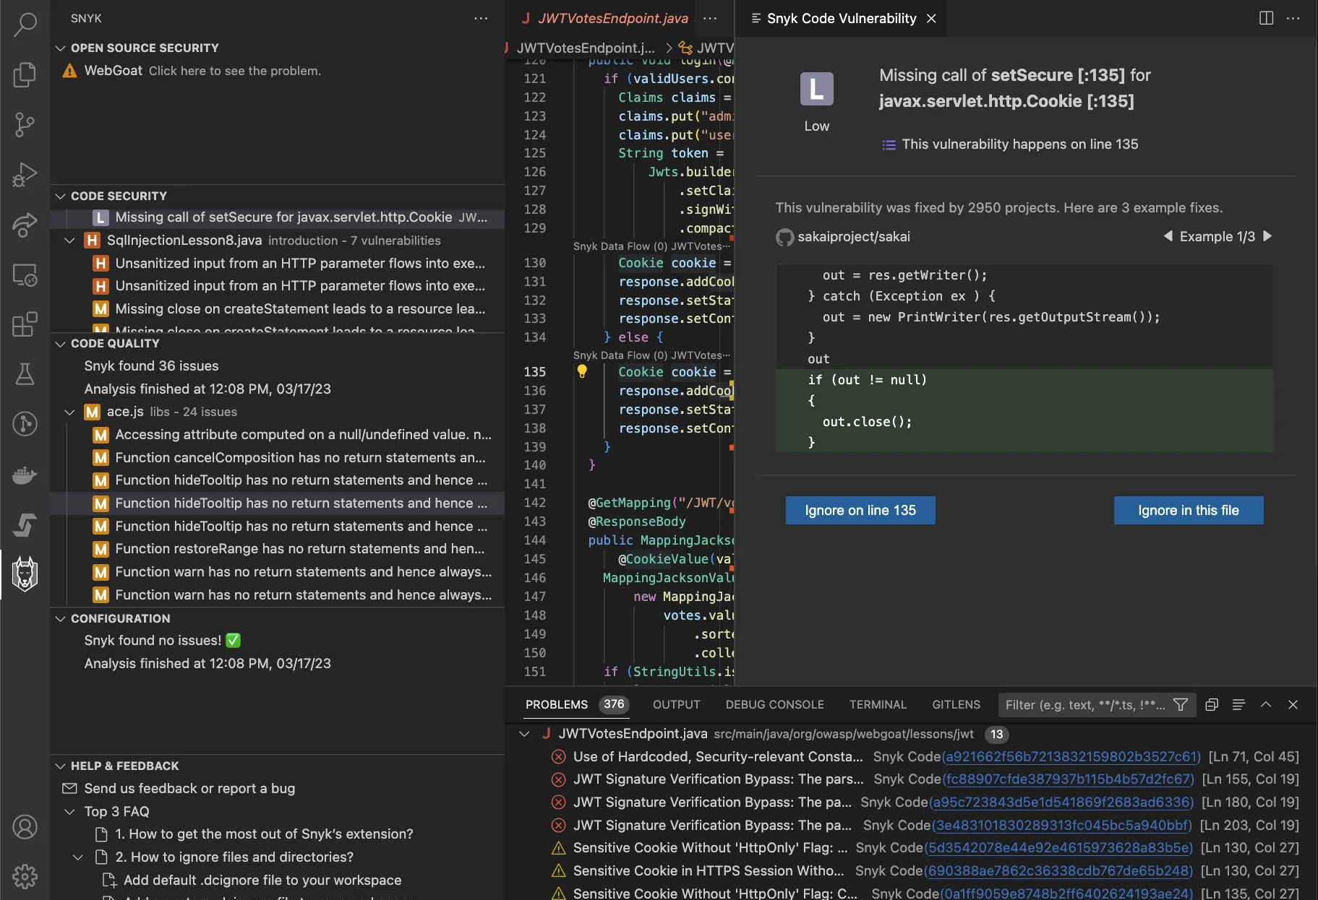
Task: Open the Source Control view
Action: tap(25, 124)
